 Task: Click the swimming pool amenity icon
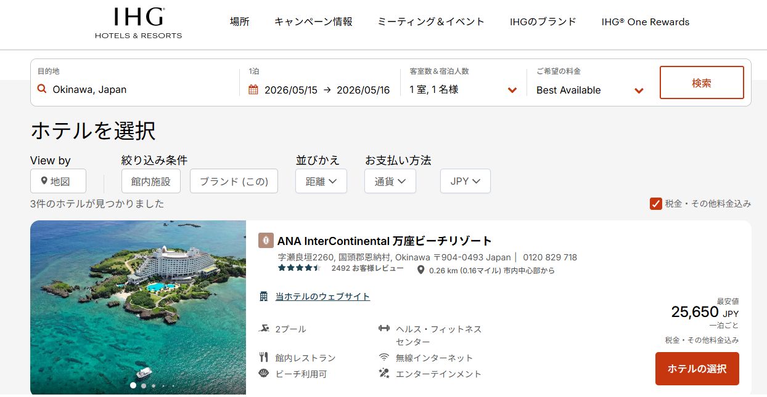click(x=264, y=329)
